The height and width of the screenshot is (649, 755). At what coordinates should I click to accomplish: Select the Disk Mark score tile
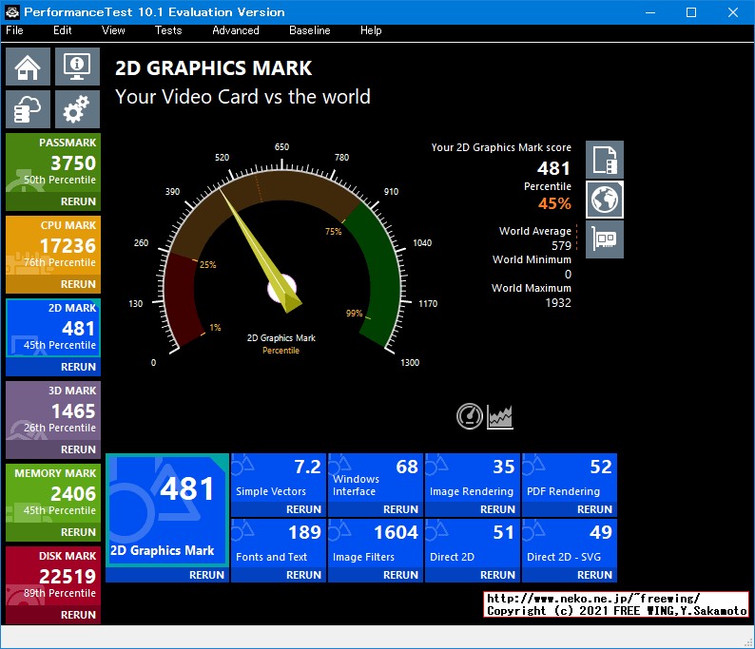click(53, 575)
